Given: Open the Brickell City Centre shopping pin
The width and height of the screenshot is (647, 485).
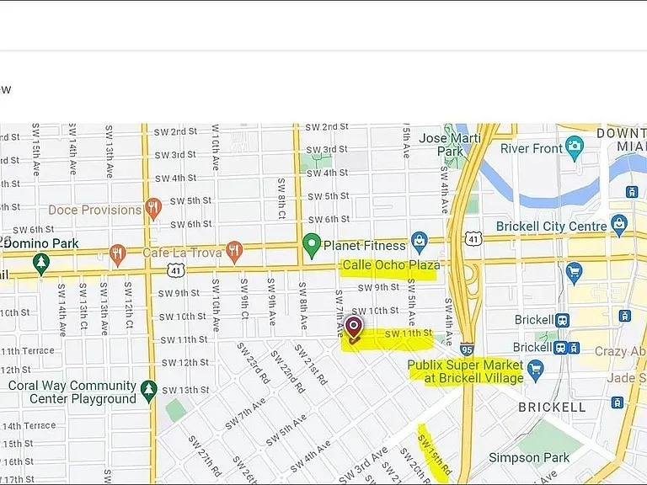Looking at the screenshot, I should tap(619, 226).
